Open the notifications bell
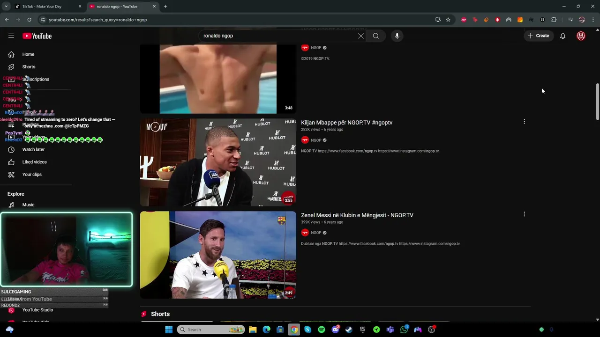 click(x=562, y=36)
